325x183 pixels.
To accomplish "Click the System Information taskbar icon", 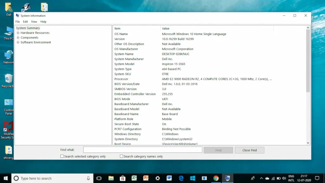I will pos(228,178).
